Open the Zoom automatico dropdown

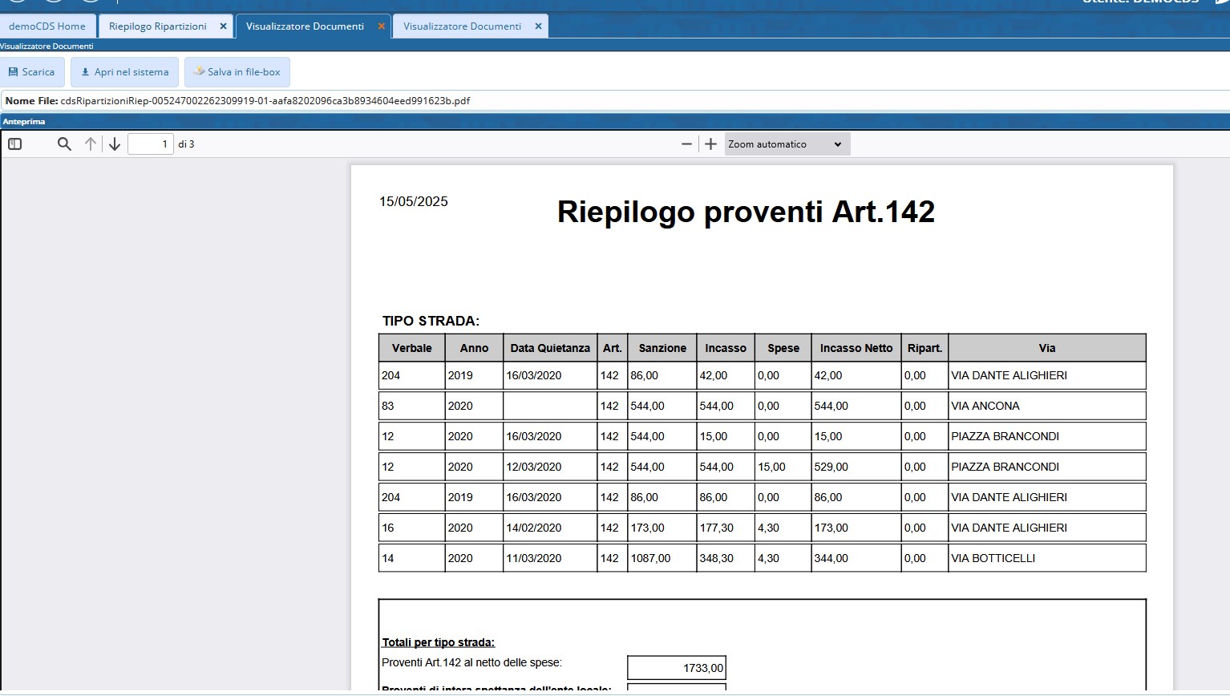787,144
